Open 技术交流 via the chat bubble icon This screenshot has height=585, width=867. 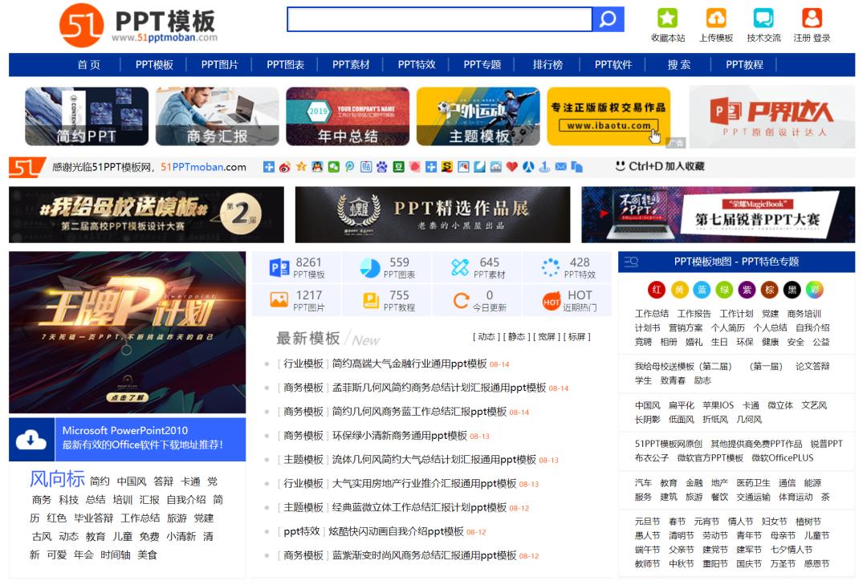click(x=763, y=19)
